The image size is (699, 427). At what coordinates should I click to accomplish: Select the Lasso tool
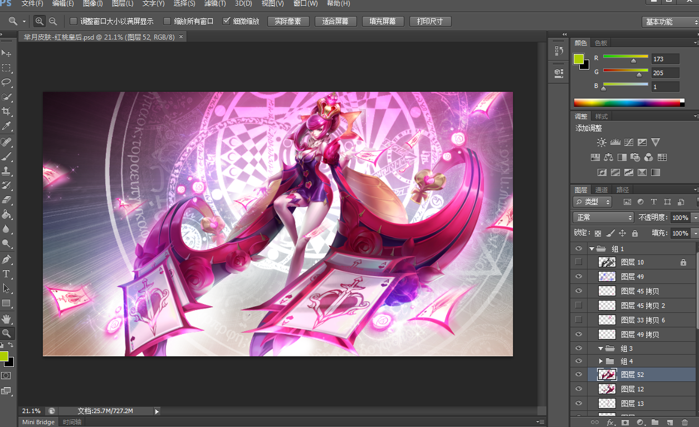6,82
